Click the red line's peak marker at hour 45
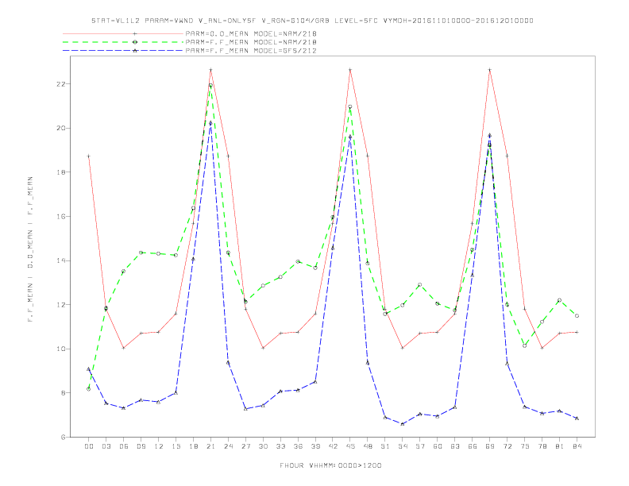 coord(350,70)
